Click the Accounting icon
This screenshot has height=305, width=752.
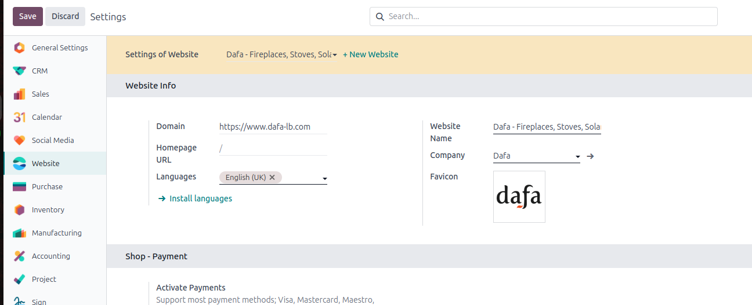(20, 256)
